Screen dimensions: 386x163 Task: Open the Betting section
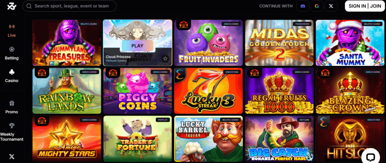[12, 53]
